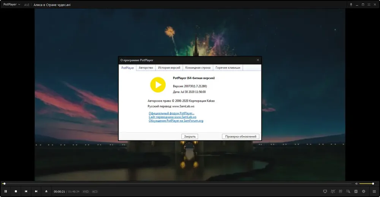Pause playback with the pause button

(6, 191)
